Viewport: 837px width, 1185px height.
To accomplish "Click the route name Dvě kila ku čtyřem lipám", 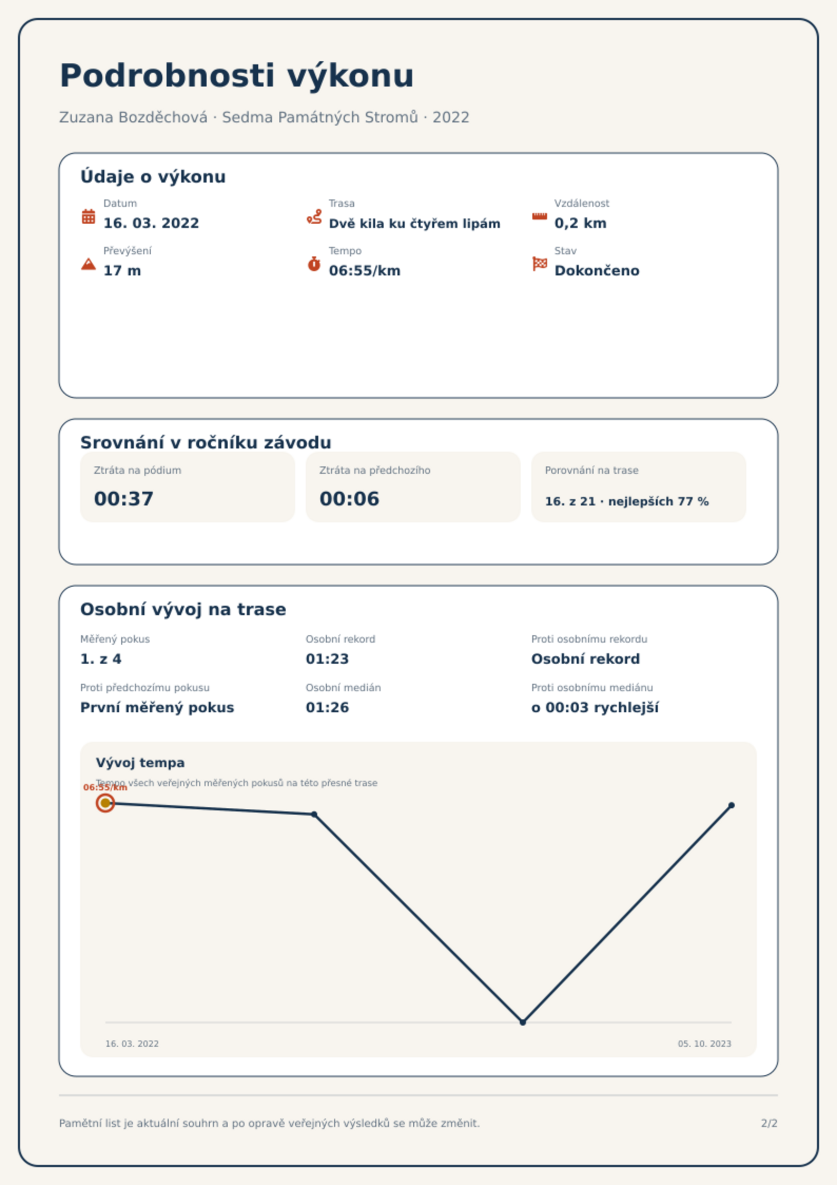I will (x=414, y=223).
